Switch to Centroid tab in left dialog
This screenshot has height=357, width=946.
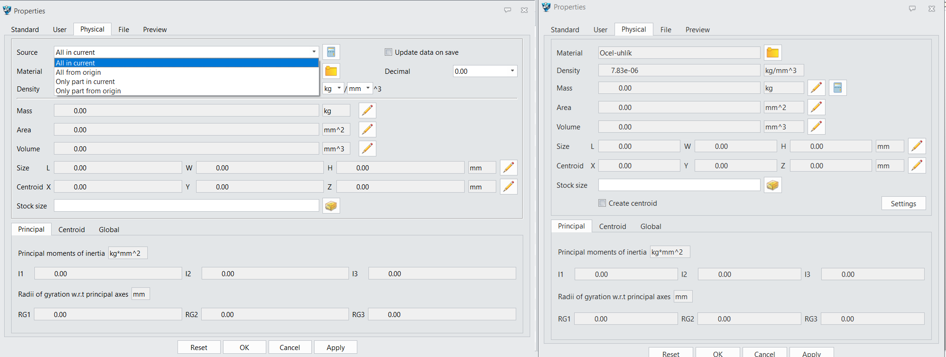tap(72, 229)
